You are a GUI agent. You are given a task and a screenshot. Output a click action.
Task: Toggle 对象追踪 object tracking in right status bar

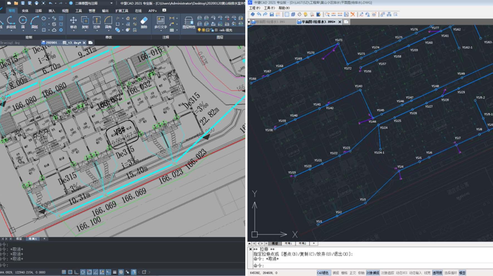point(387,273)
